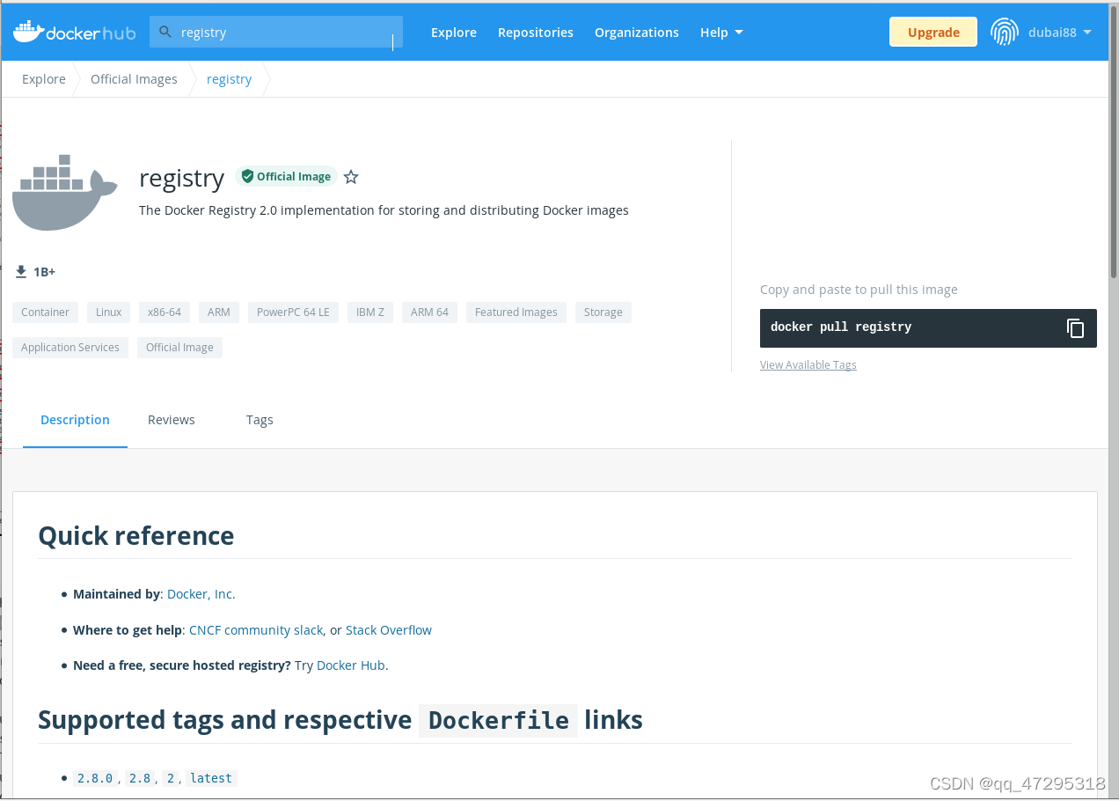This screenshot has height=801, width=1119.
Task: Filter by the ARM 64 tag
Action: [x=429, y=312]
